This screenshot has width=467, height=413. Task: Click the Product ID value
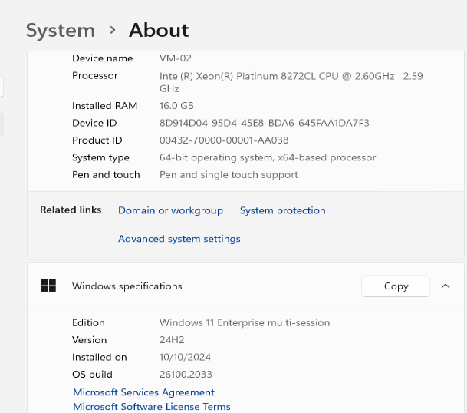coord(224,140)
